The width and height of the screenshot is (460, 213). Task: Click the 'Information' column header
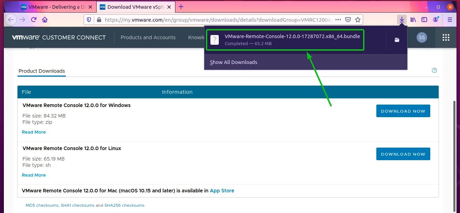(x=177, y=92)
